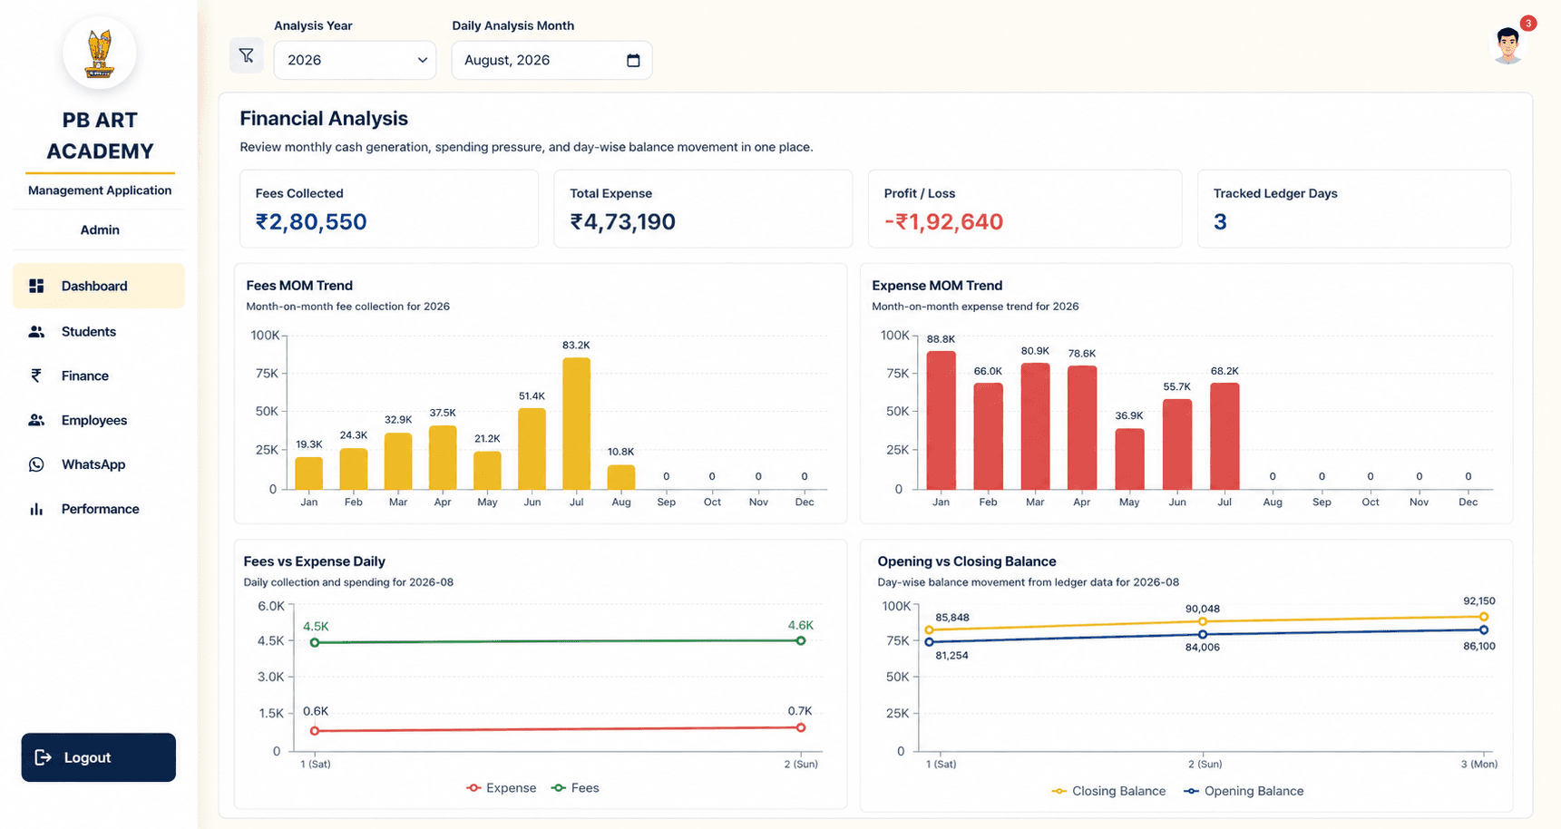Expand the Analysis Year dropdown
This screenshot has width=1561, height=829.
pyautogui.click(x=355, y=61)
